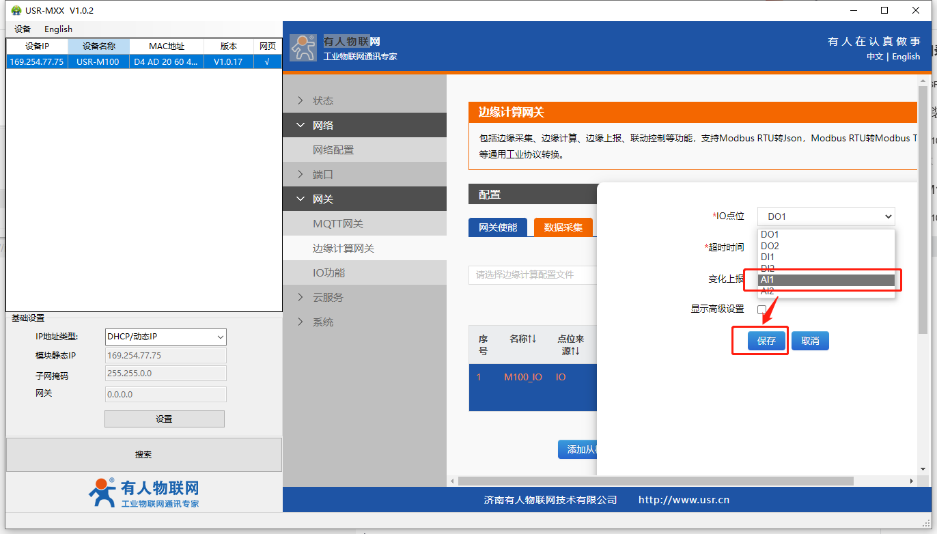
Task: Click the horizontal scrollbar at page bottom
Action: pyautogui.click(x=656, y=481)
